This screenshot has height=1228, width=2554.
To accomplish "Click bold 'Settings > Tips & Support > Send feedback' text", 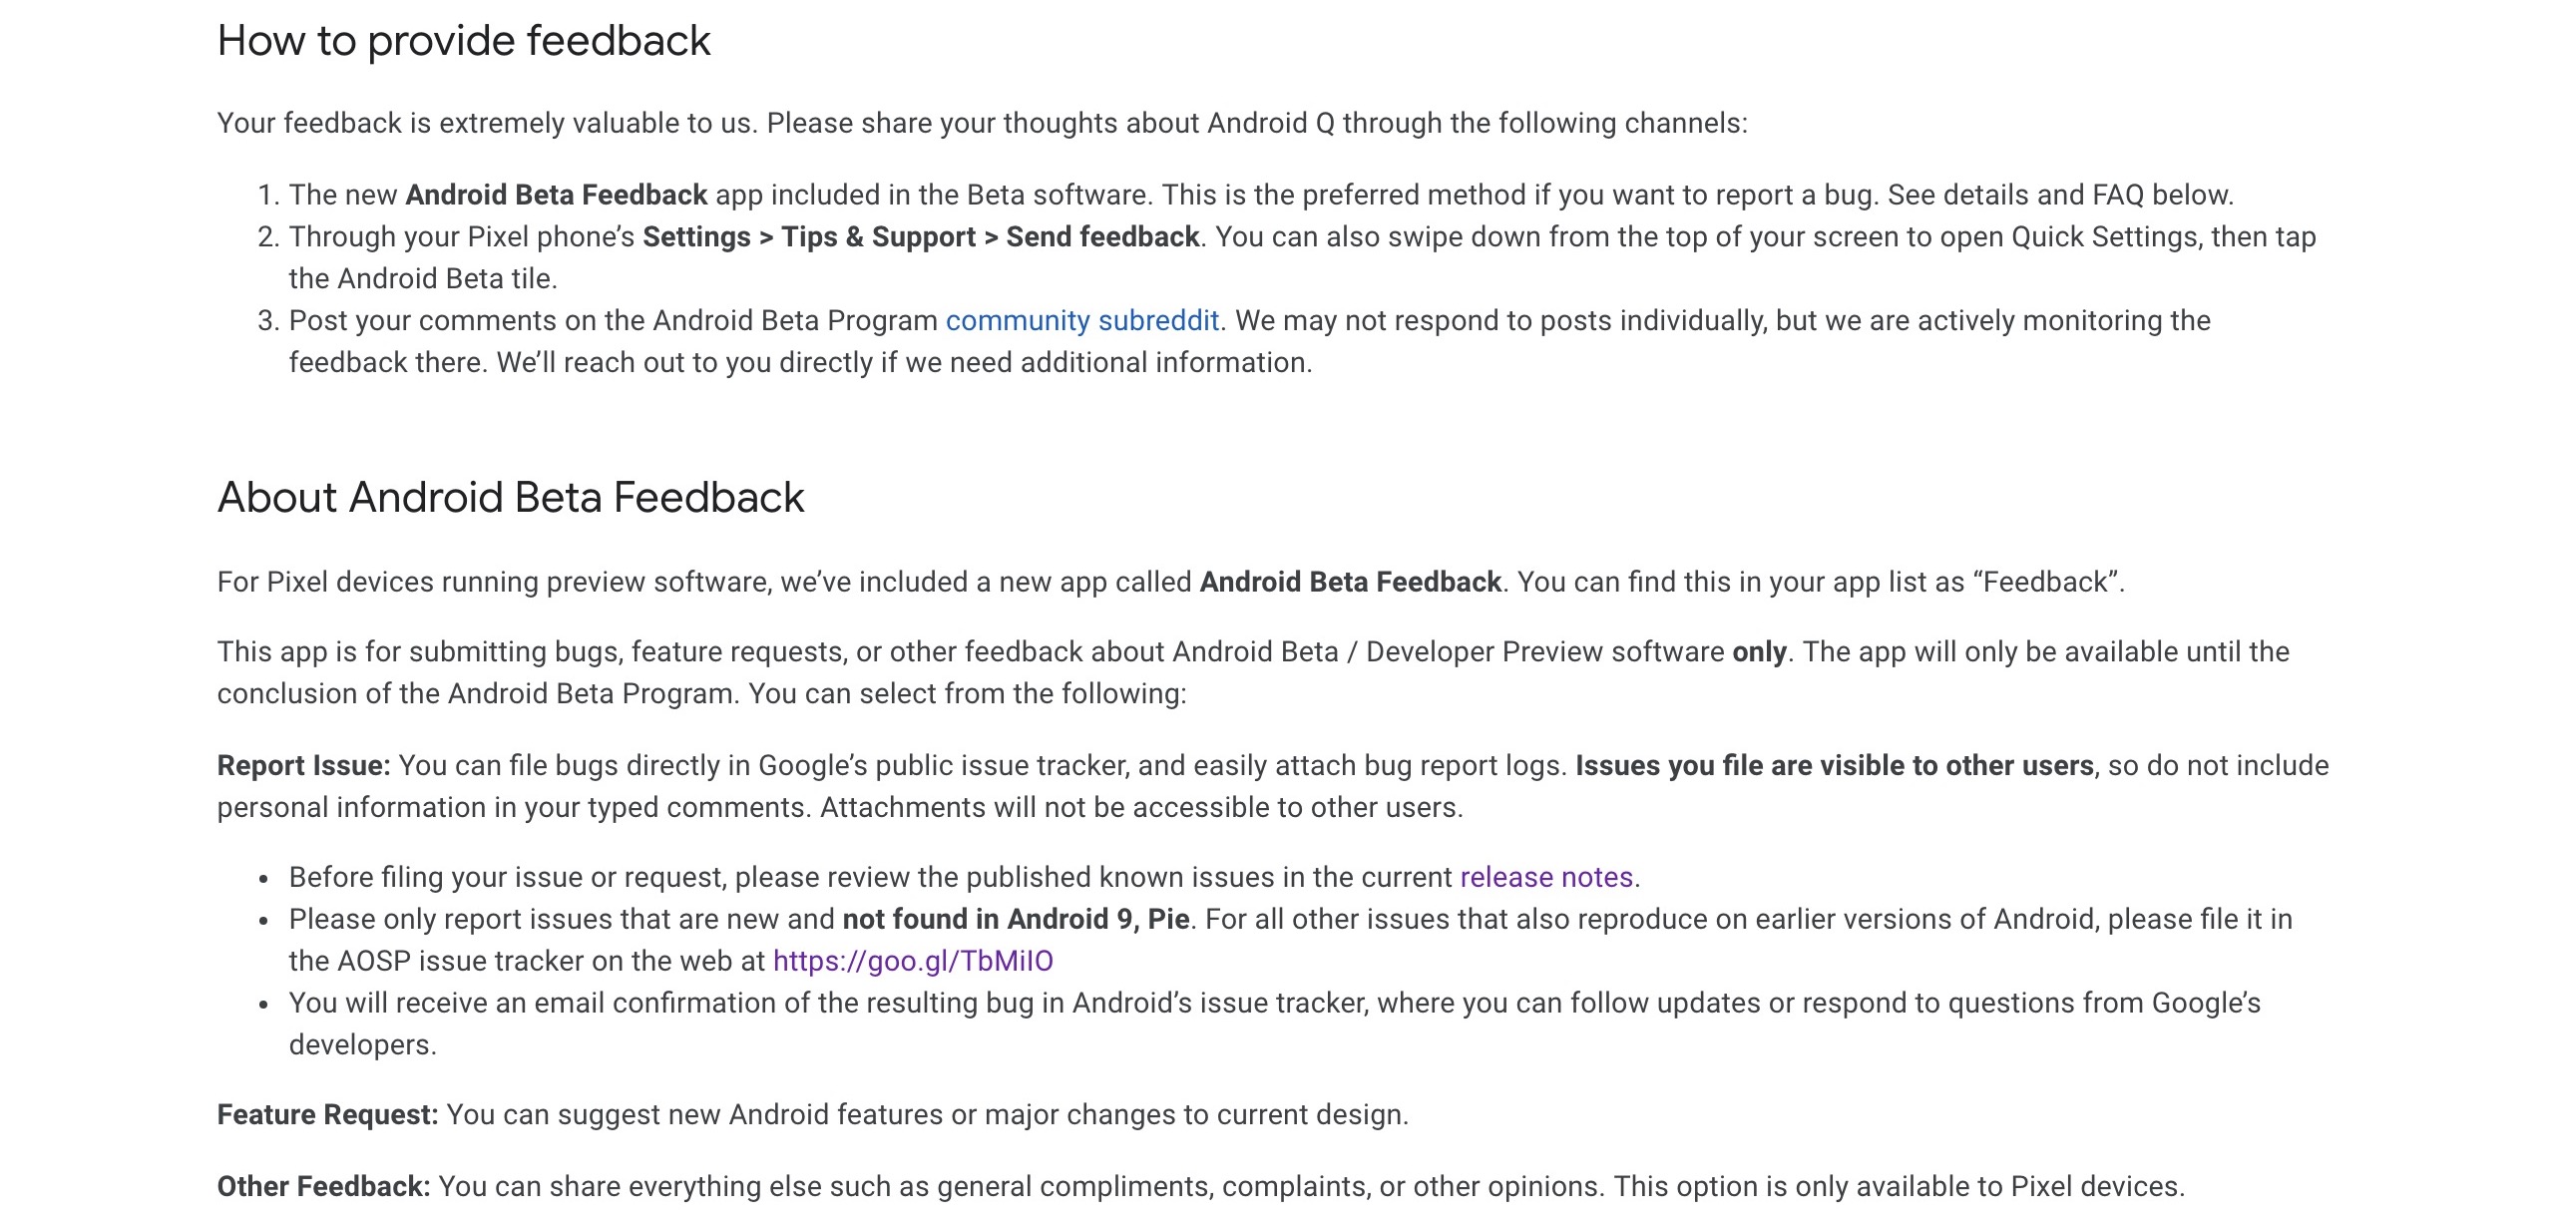I will click(920, 236).
